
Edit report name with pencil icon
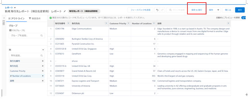[65, 11]
